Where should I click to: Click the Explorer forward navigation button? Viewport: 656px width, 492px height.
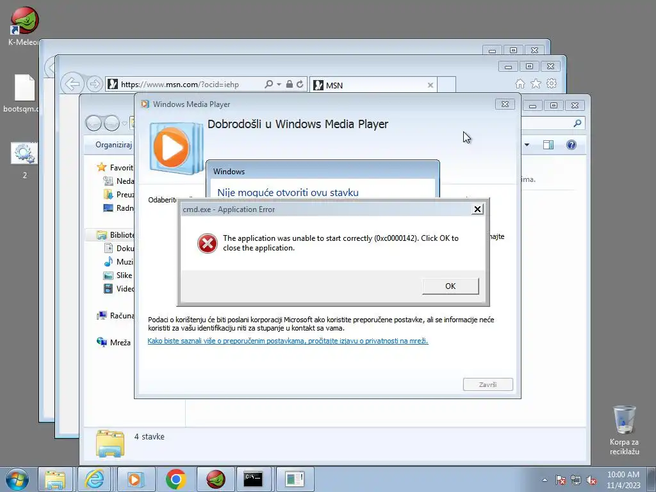(111, 123)
